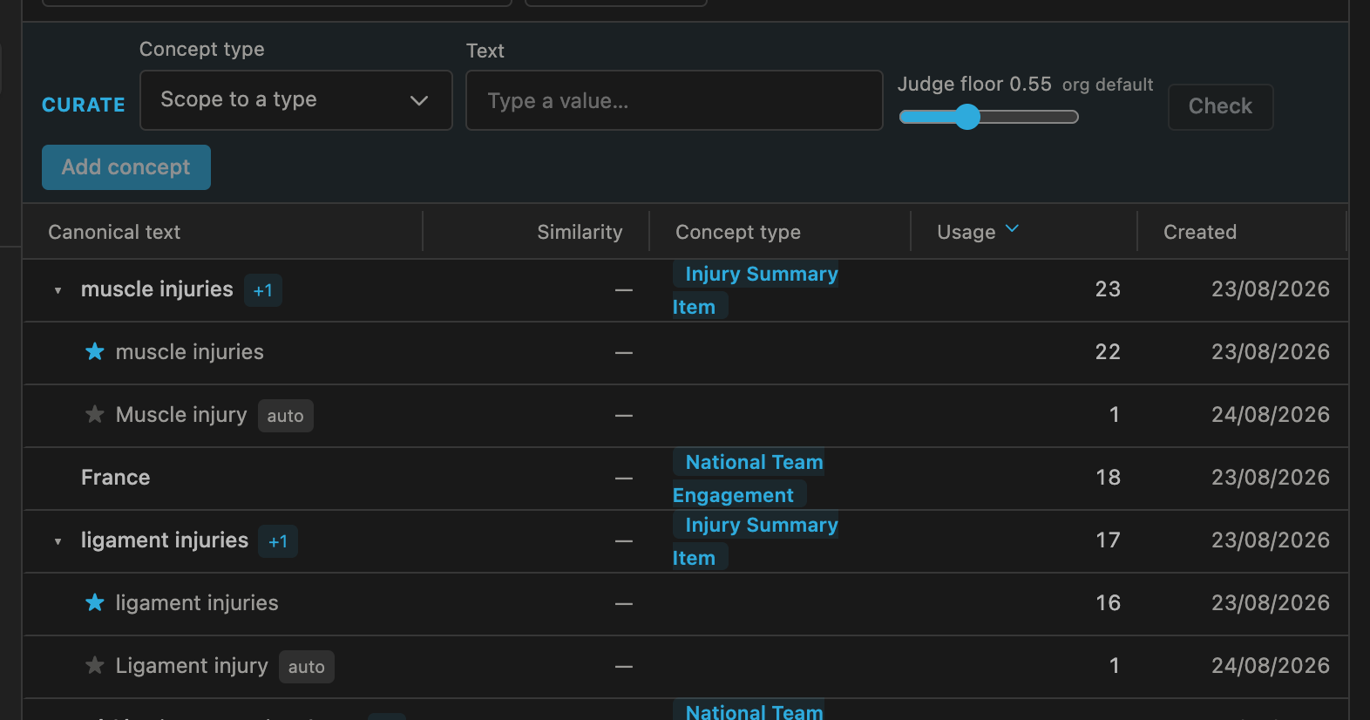The height and width of the screenshot is (720, 1370).
Task: Select the 'Ligament injury' variant text
Action: point(192,666)
